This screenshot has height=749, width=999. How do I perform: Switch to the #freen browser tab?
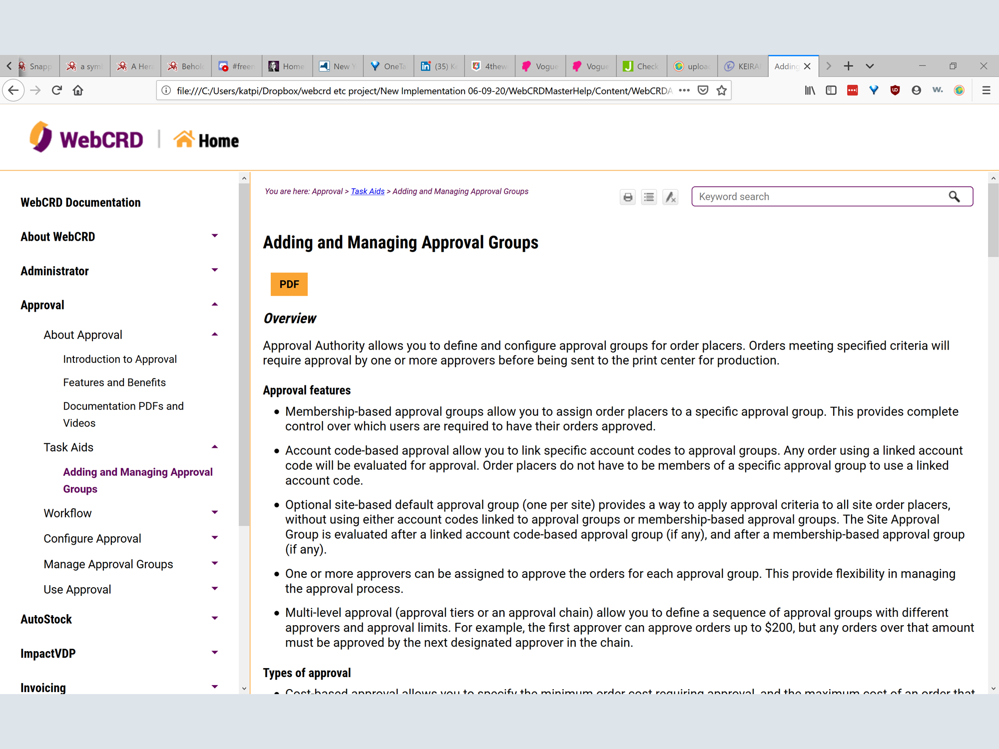click(x=237, y=66)
